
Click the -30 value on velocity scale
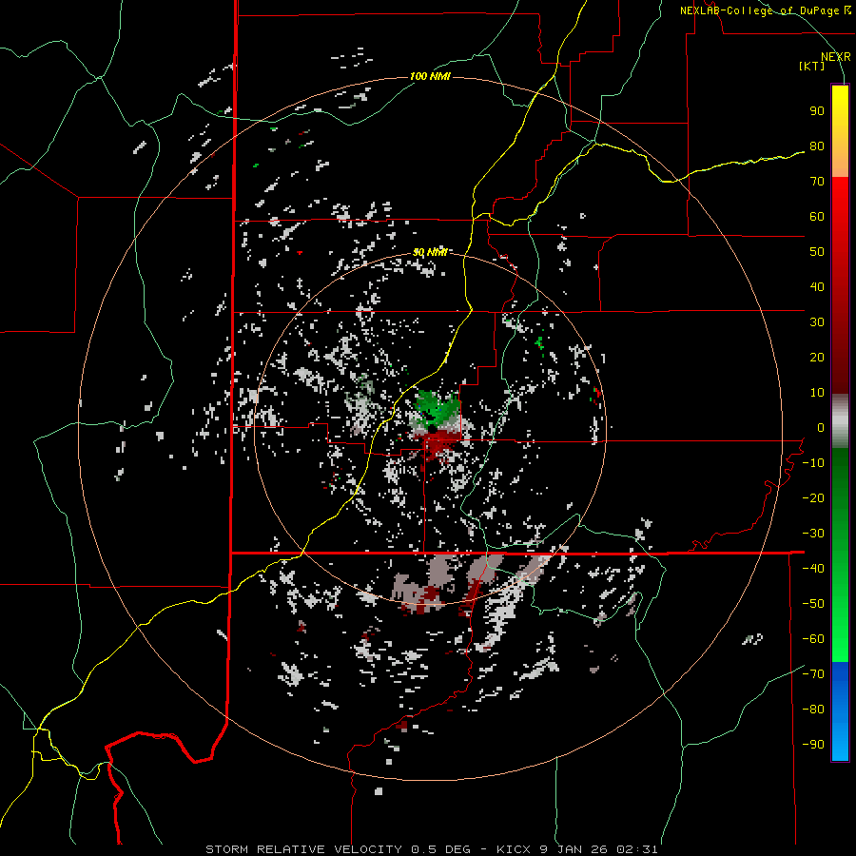tap(813, 534)
